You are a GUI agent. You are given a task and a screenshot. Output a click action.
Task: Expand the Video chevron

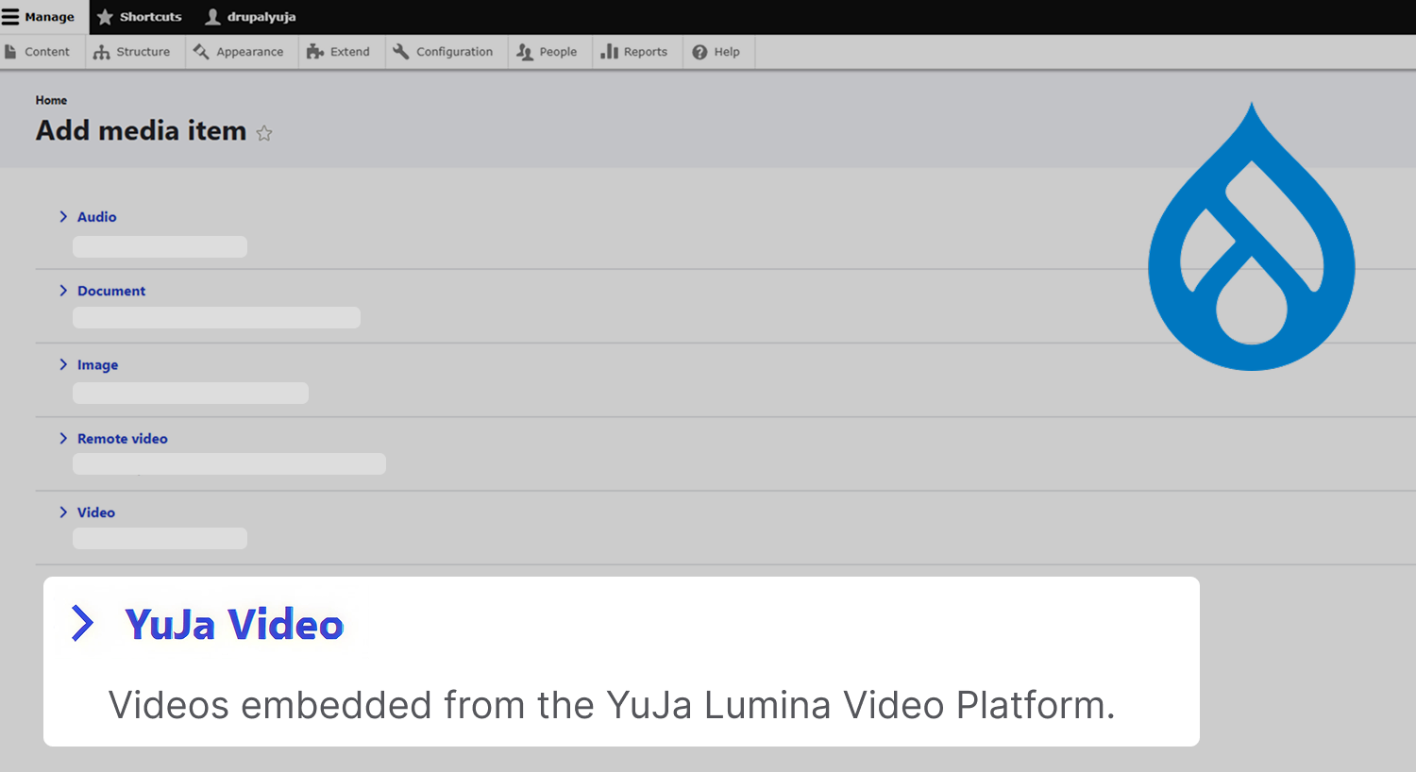[x=63, y=512]
